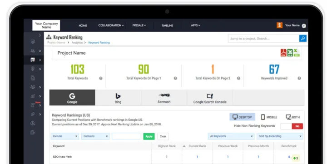Open the Keyword Ranking breadcrumb link
327x164 pixels.
[99, 43]
